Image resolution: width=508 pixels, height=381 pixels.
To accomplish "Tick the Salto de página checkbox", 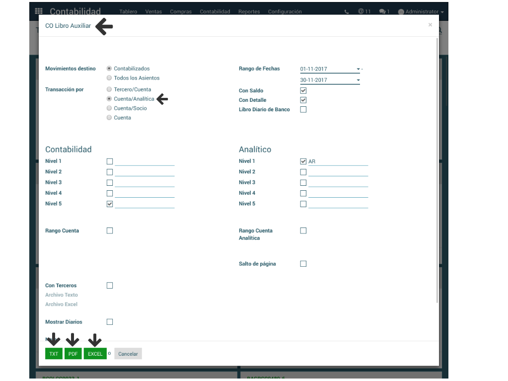I will (303, 264).
